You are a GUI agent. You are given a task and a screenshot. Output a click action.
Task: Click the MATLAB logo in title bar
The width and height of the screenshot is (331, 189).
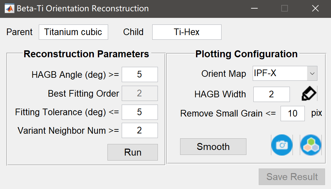(x=9, y=9)
